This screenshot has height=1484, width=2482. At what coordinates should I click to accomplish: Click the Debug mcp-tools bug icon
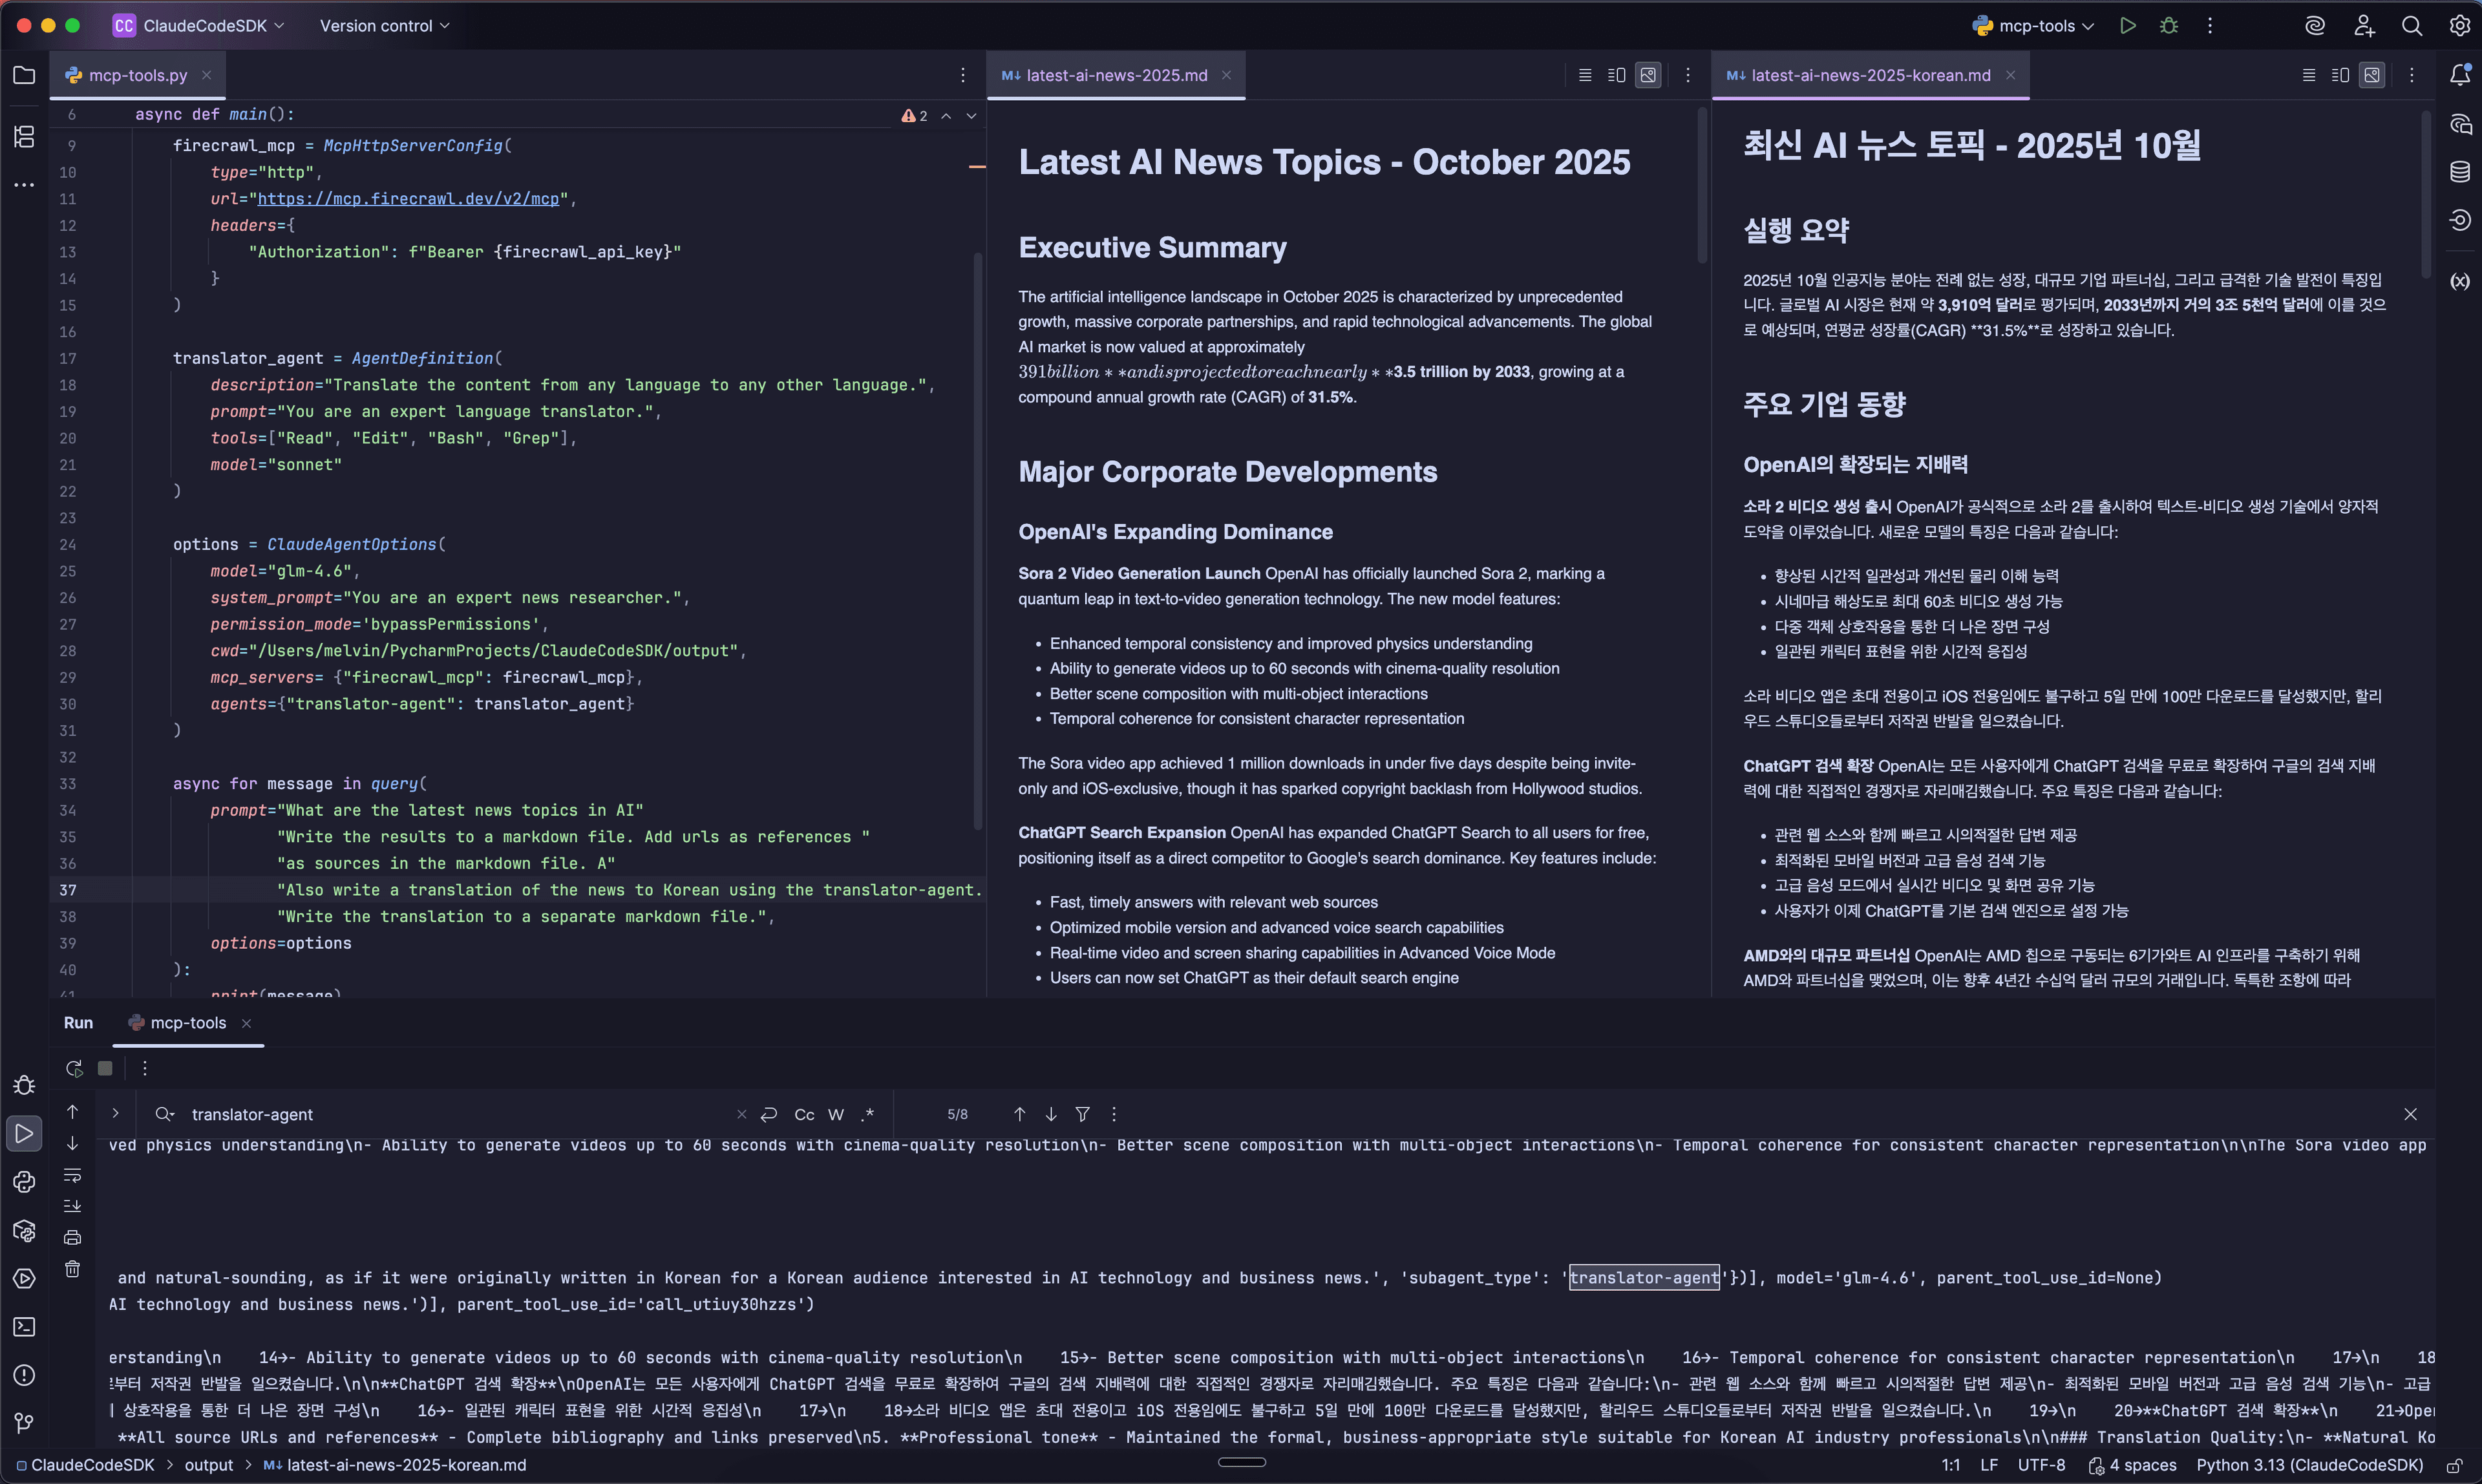click(x=2168, y=26)
